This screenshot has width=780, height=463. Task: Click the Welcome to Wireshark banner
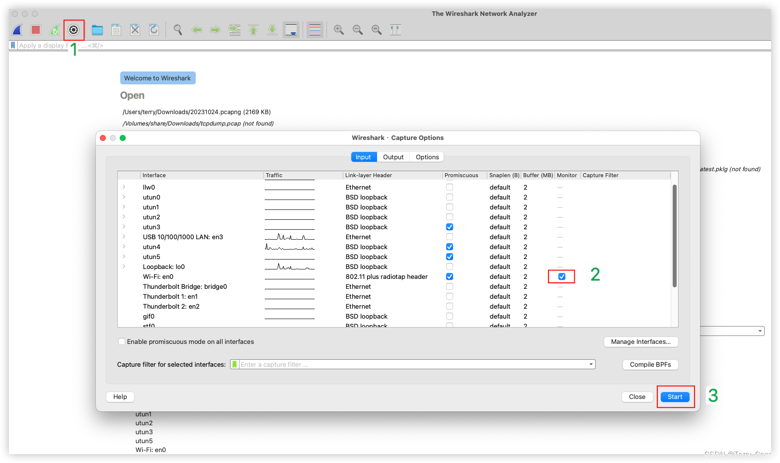(x=157, y=78)
